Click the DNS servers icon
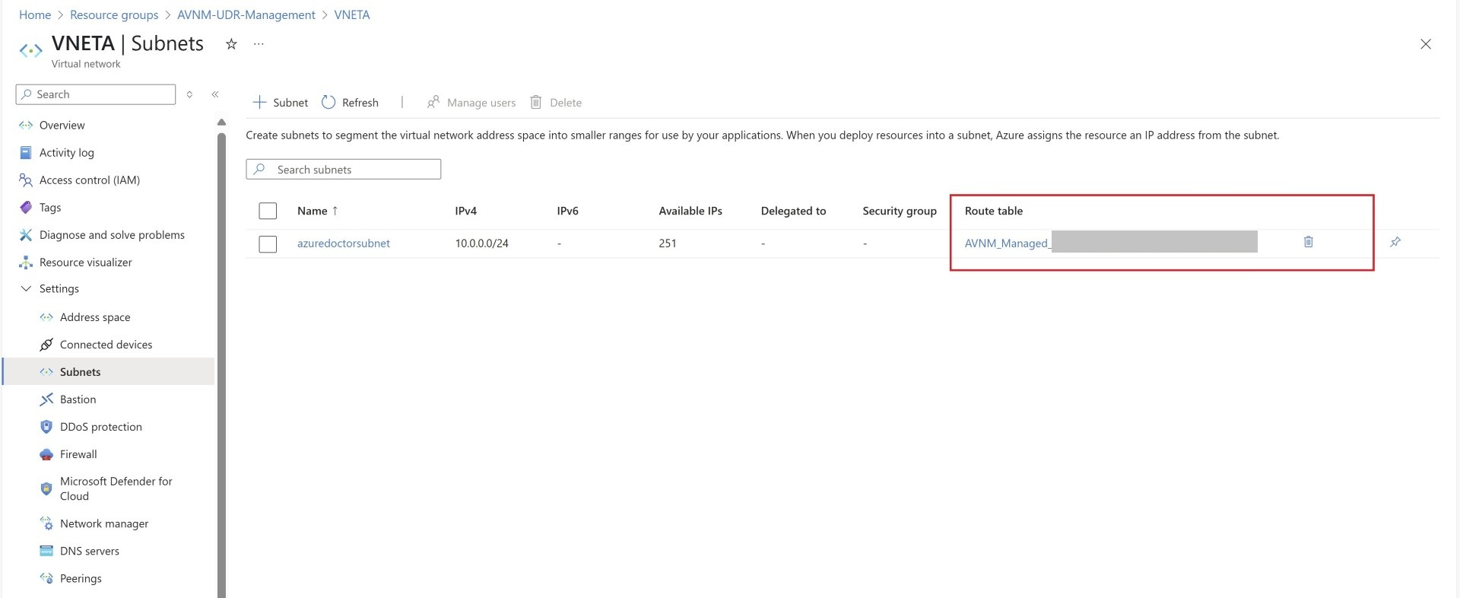 pyautogui.click(x=46, y=552)
